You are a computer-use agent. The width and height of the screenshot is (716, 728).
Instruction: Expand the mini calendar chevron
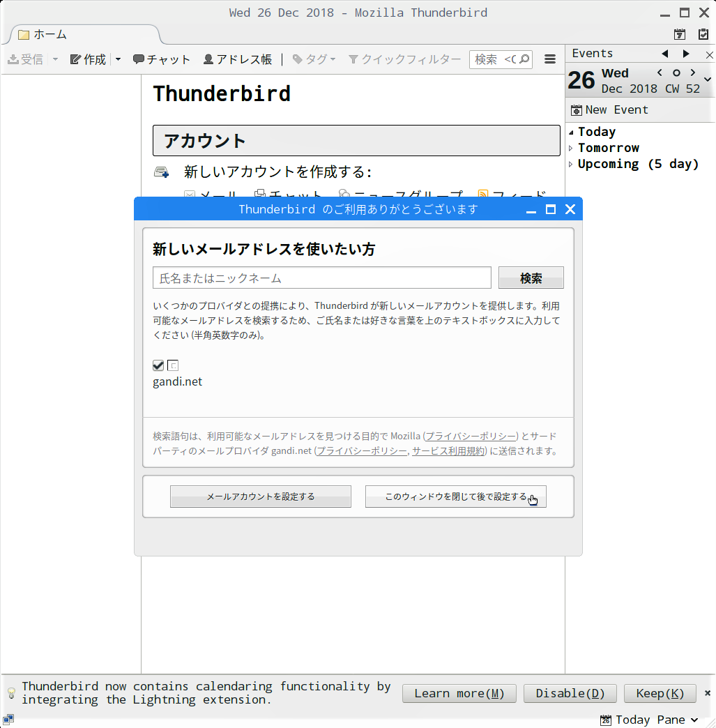click(x=708, y=79)
